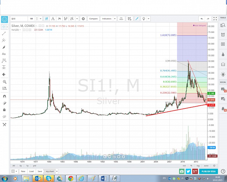Expand the cursor tool flyout arrow
Viewport: 227px width, 182px height.
click(x=7, y=27)
